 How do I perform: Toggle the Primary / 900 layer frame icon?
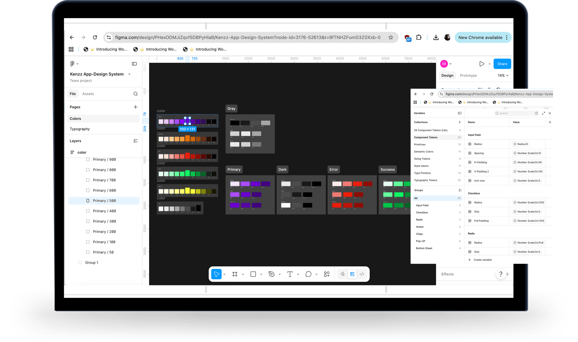tap(88, 160)
